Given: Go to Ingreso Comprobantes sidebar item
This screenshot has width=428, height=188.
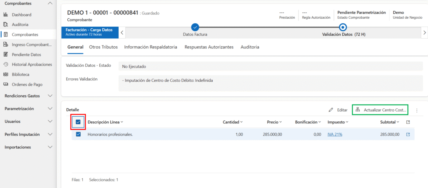Looking at the screenshot, I should coord(31,45).
